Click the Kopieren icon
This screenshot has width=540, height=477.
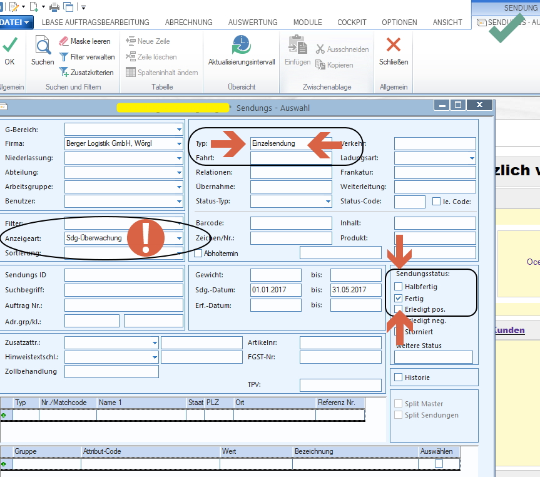pyautogui.click(x=320, y=65)
